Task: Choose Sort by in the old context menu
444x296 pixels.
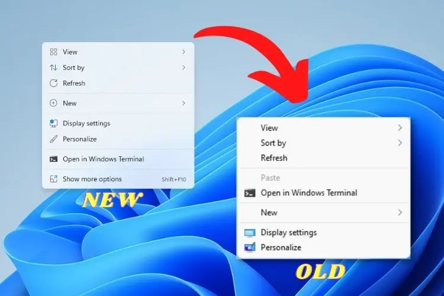Action: click(x=324, y=143)
